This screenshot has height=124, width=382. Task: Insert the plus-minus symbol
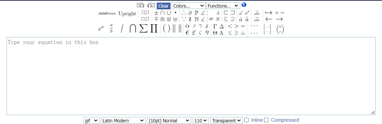point(156,13)
